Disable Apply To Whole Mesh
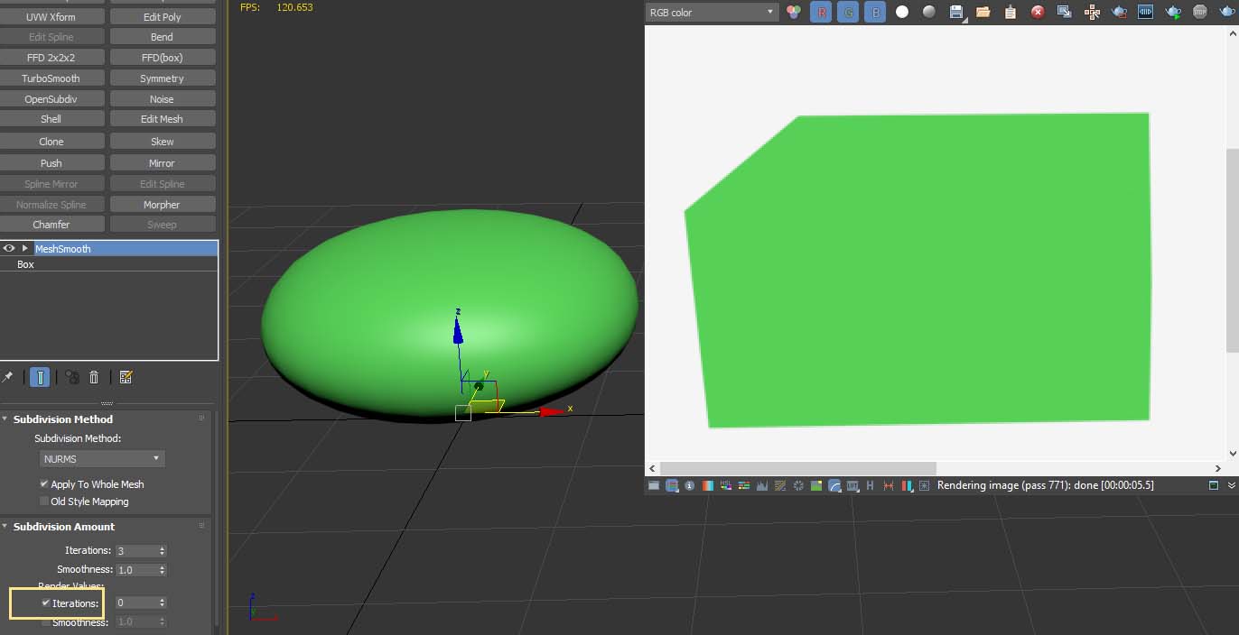This screenshot has width=1239, height=635. pyautogui.click(x=42, y=483)
